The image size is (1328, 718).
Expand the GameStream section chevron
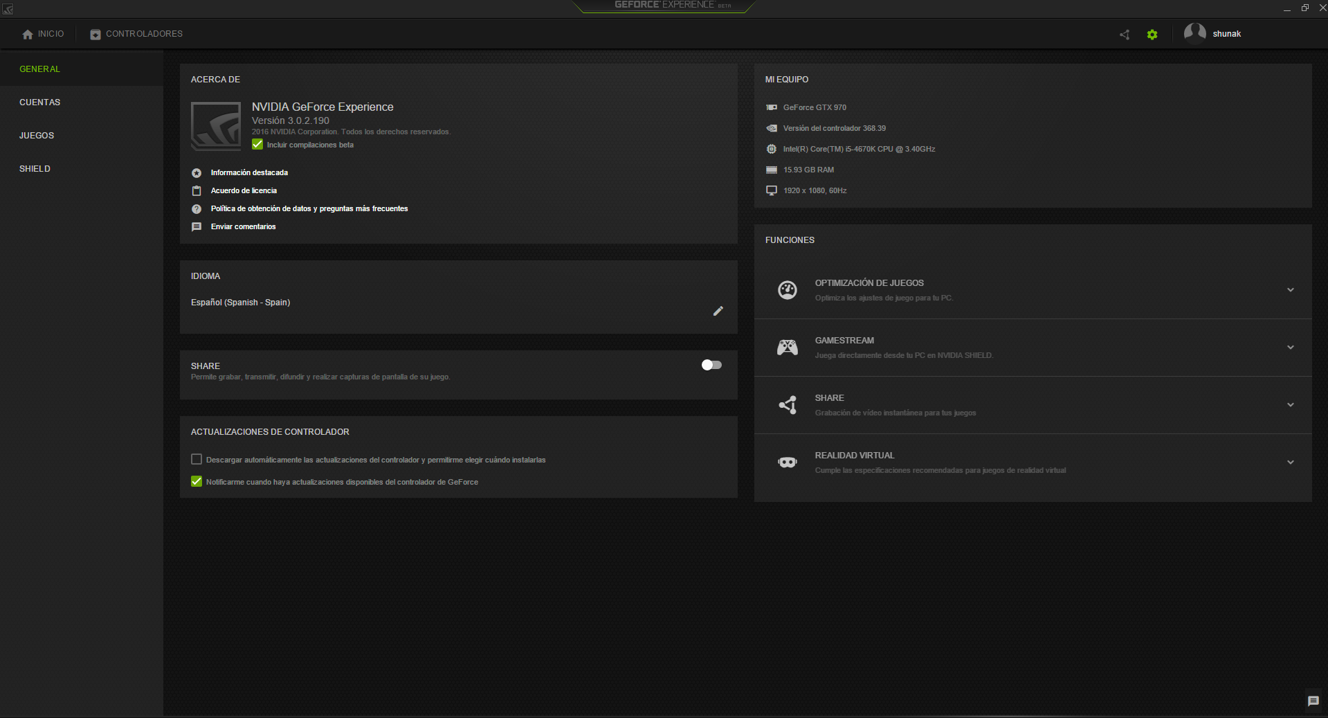click(1291, 348)
